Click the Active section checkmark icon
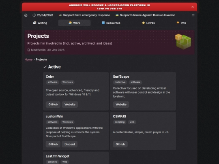219x164 pixels. 45,67
